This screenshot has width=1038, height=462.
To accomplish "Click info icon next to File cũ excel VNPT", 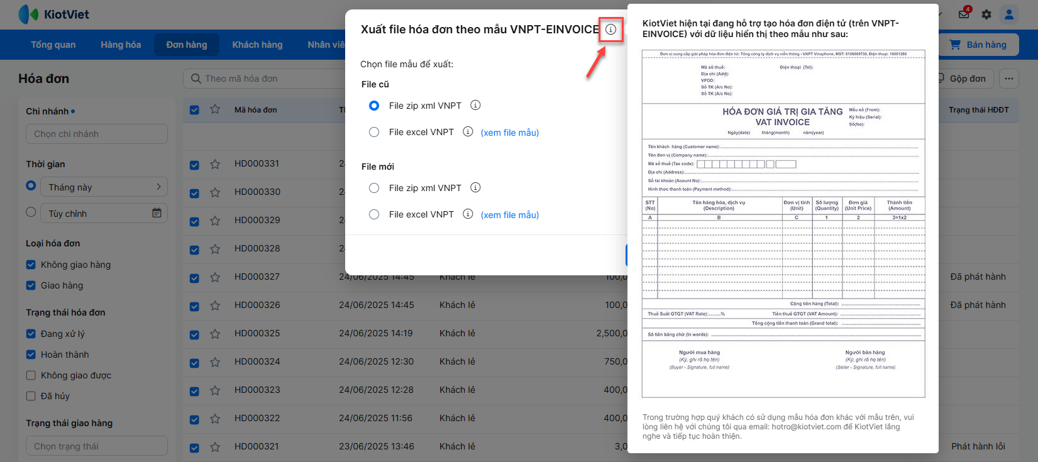I will click(x=468, y=131).
